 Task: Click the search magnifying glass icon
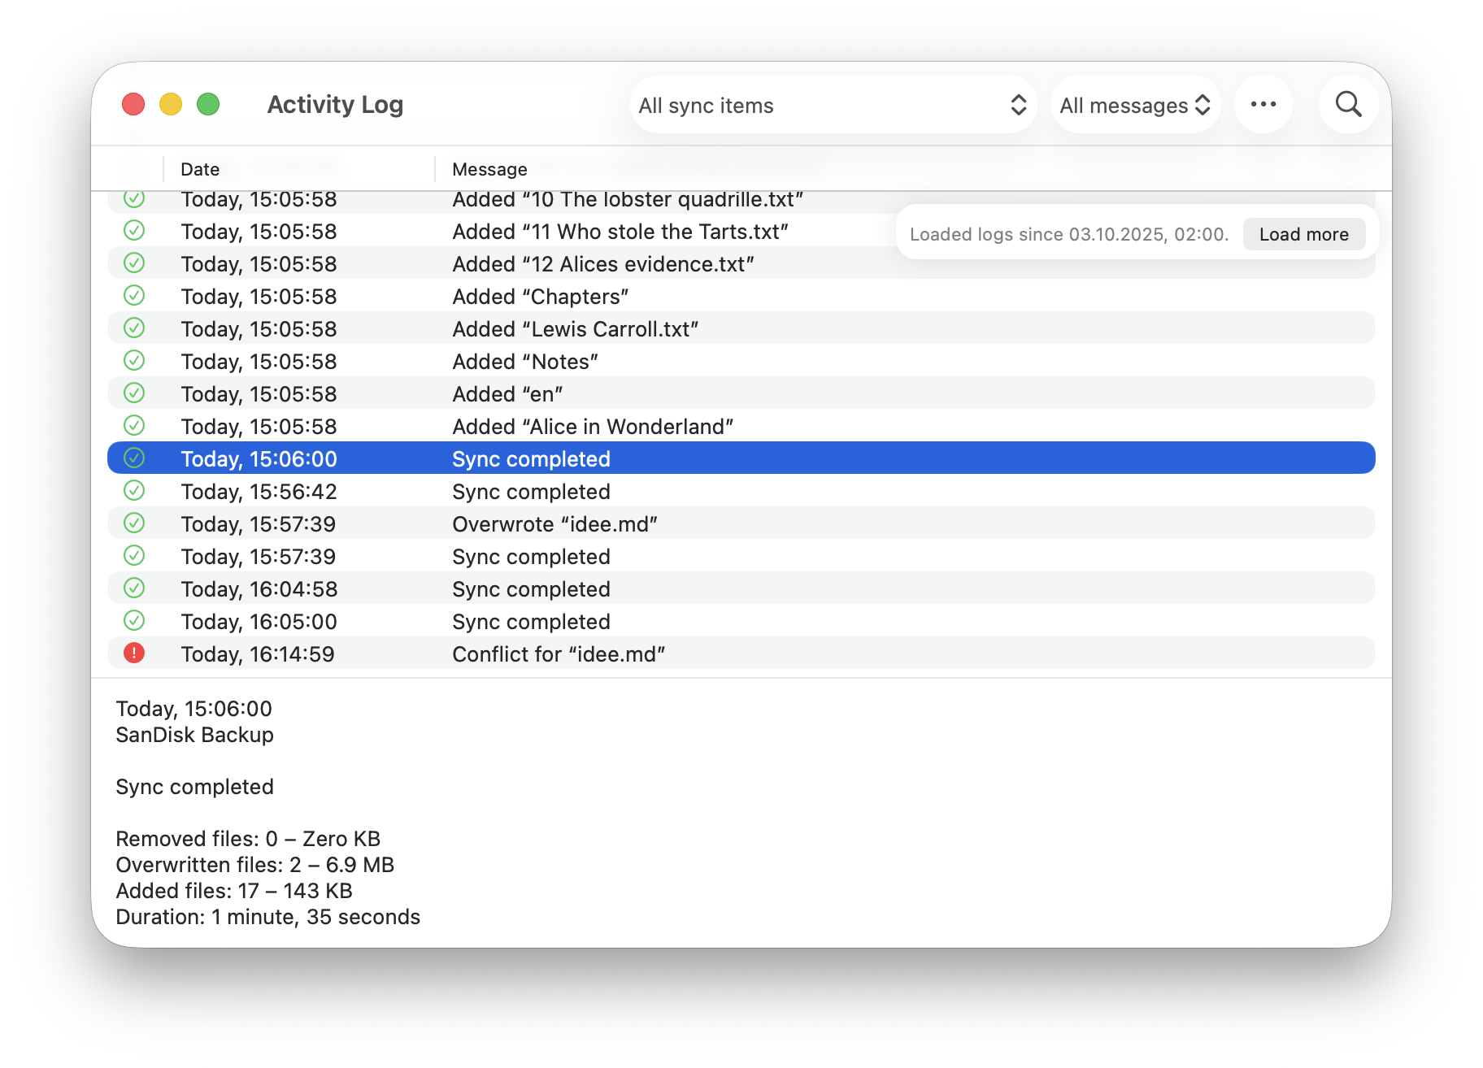[1348, 104]
